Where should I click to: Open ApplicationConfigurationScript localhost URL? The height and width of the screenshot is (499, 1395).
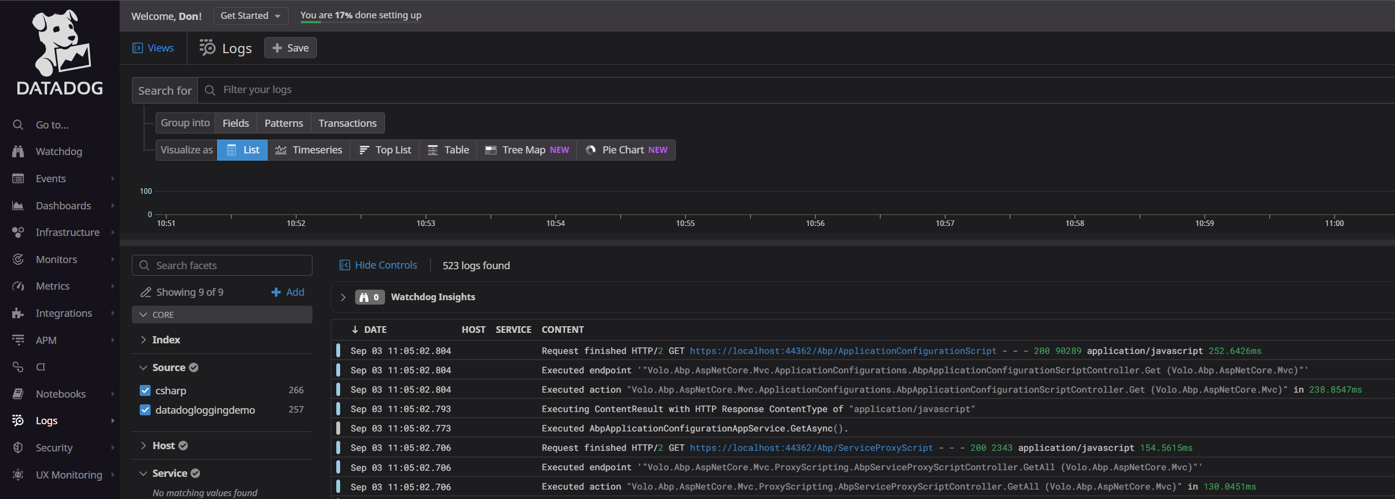843,351
